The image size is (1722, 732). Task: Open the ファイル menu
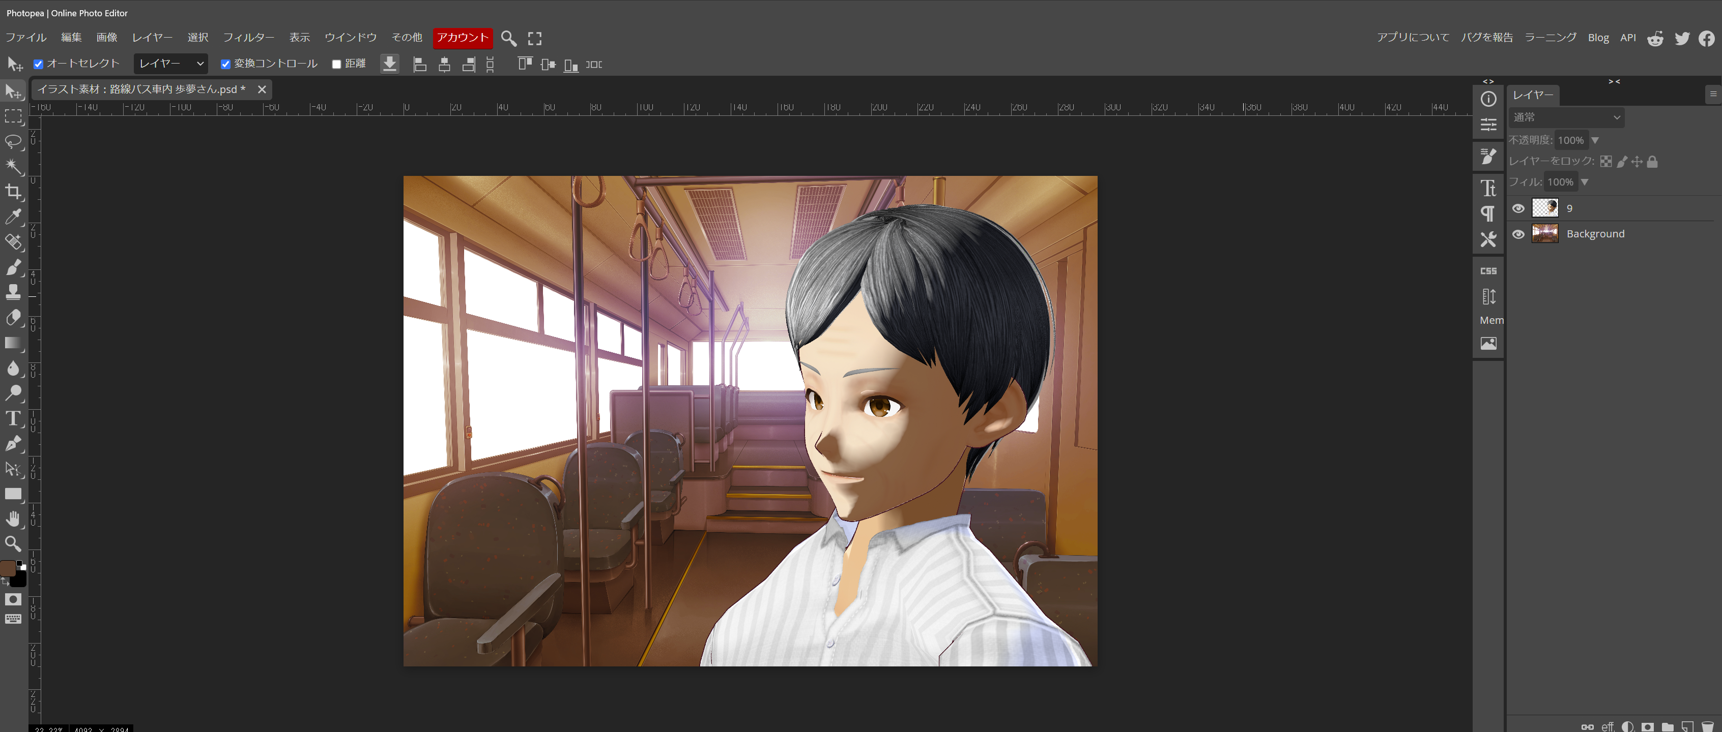[x=26, y=38]
